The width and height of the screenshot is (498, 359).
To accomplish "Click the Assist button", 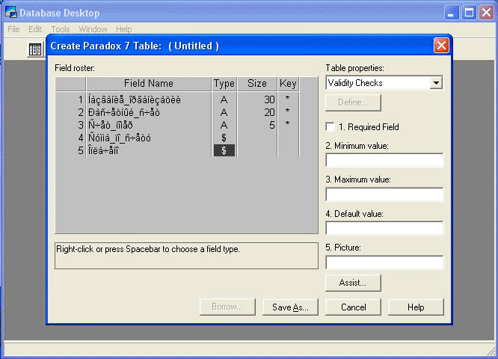I will coord(353,283).
